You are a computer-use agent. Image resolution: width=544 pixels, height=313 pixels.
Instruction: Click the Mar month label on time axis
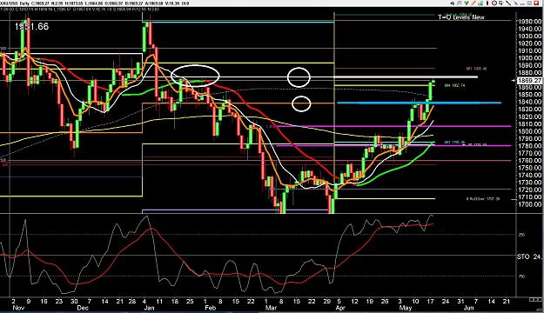(271, 308)
